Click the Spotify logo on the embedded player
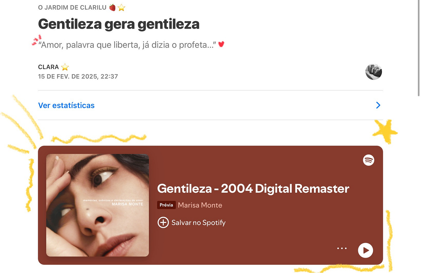The height and width of the screenshot is (273, 421). (x=368, y=160)
